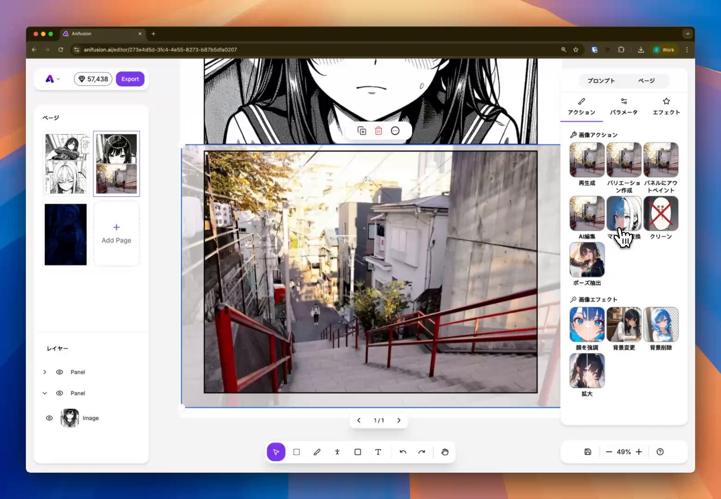721x499 pixels.
Task: Open the dark blue page thumbnail
Action: [66, 234]
